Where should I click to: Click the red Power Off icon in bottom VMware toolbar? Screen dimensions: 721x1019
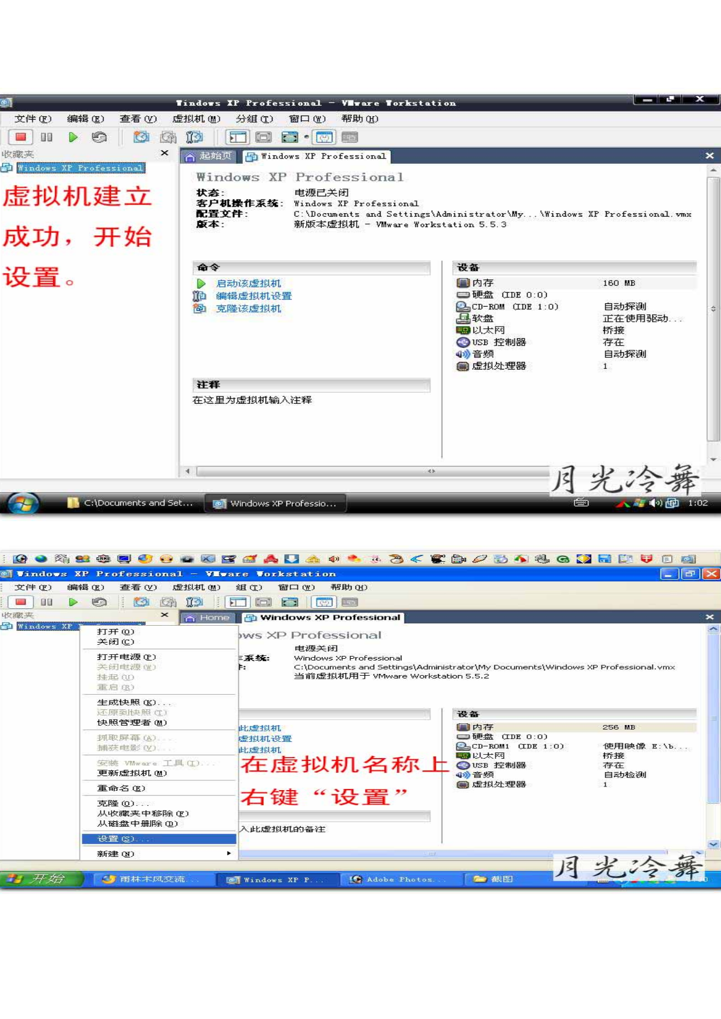[21, 602]
